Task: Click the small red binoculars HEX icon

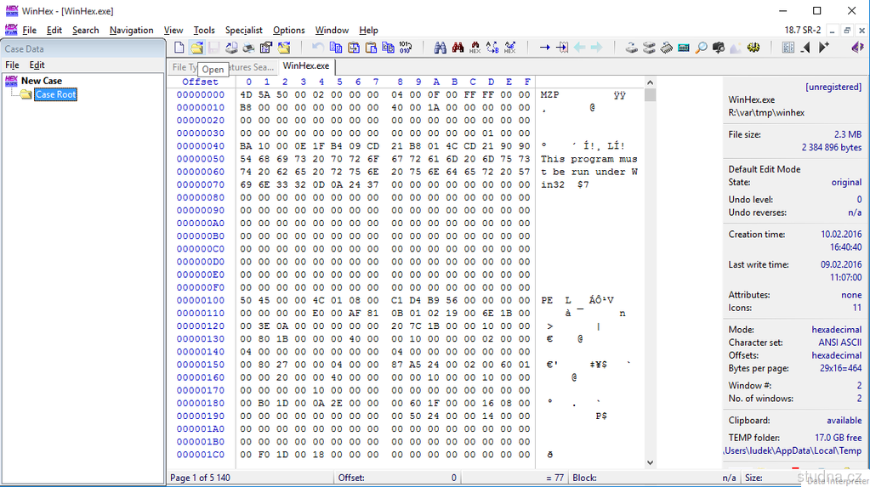Action: point(475,48)
